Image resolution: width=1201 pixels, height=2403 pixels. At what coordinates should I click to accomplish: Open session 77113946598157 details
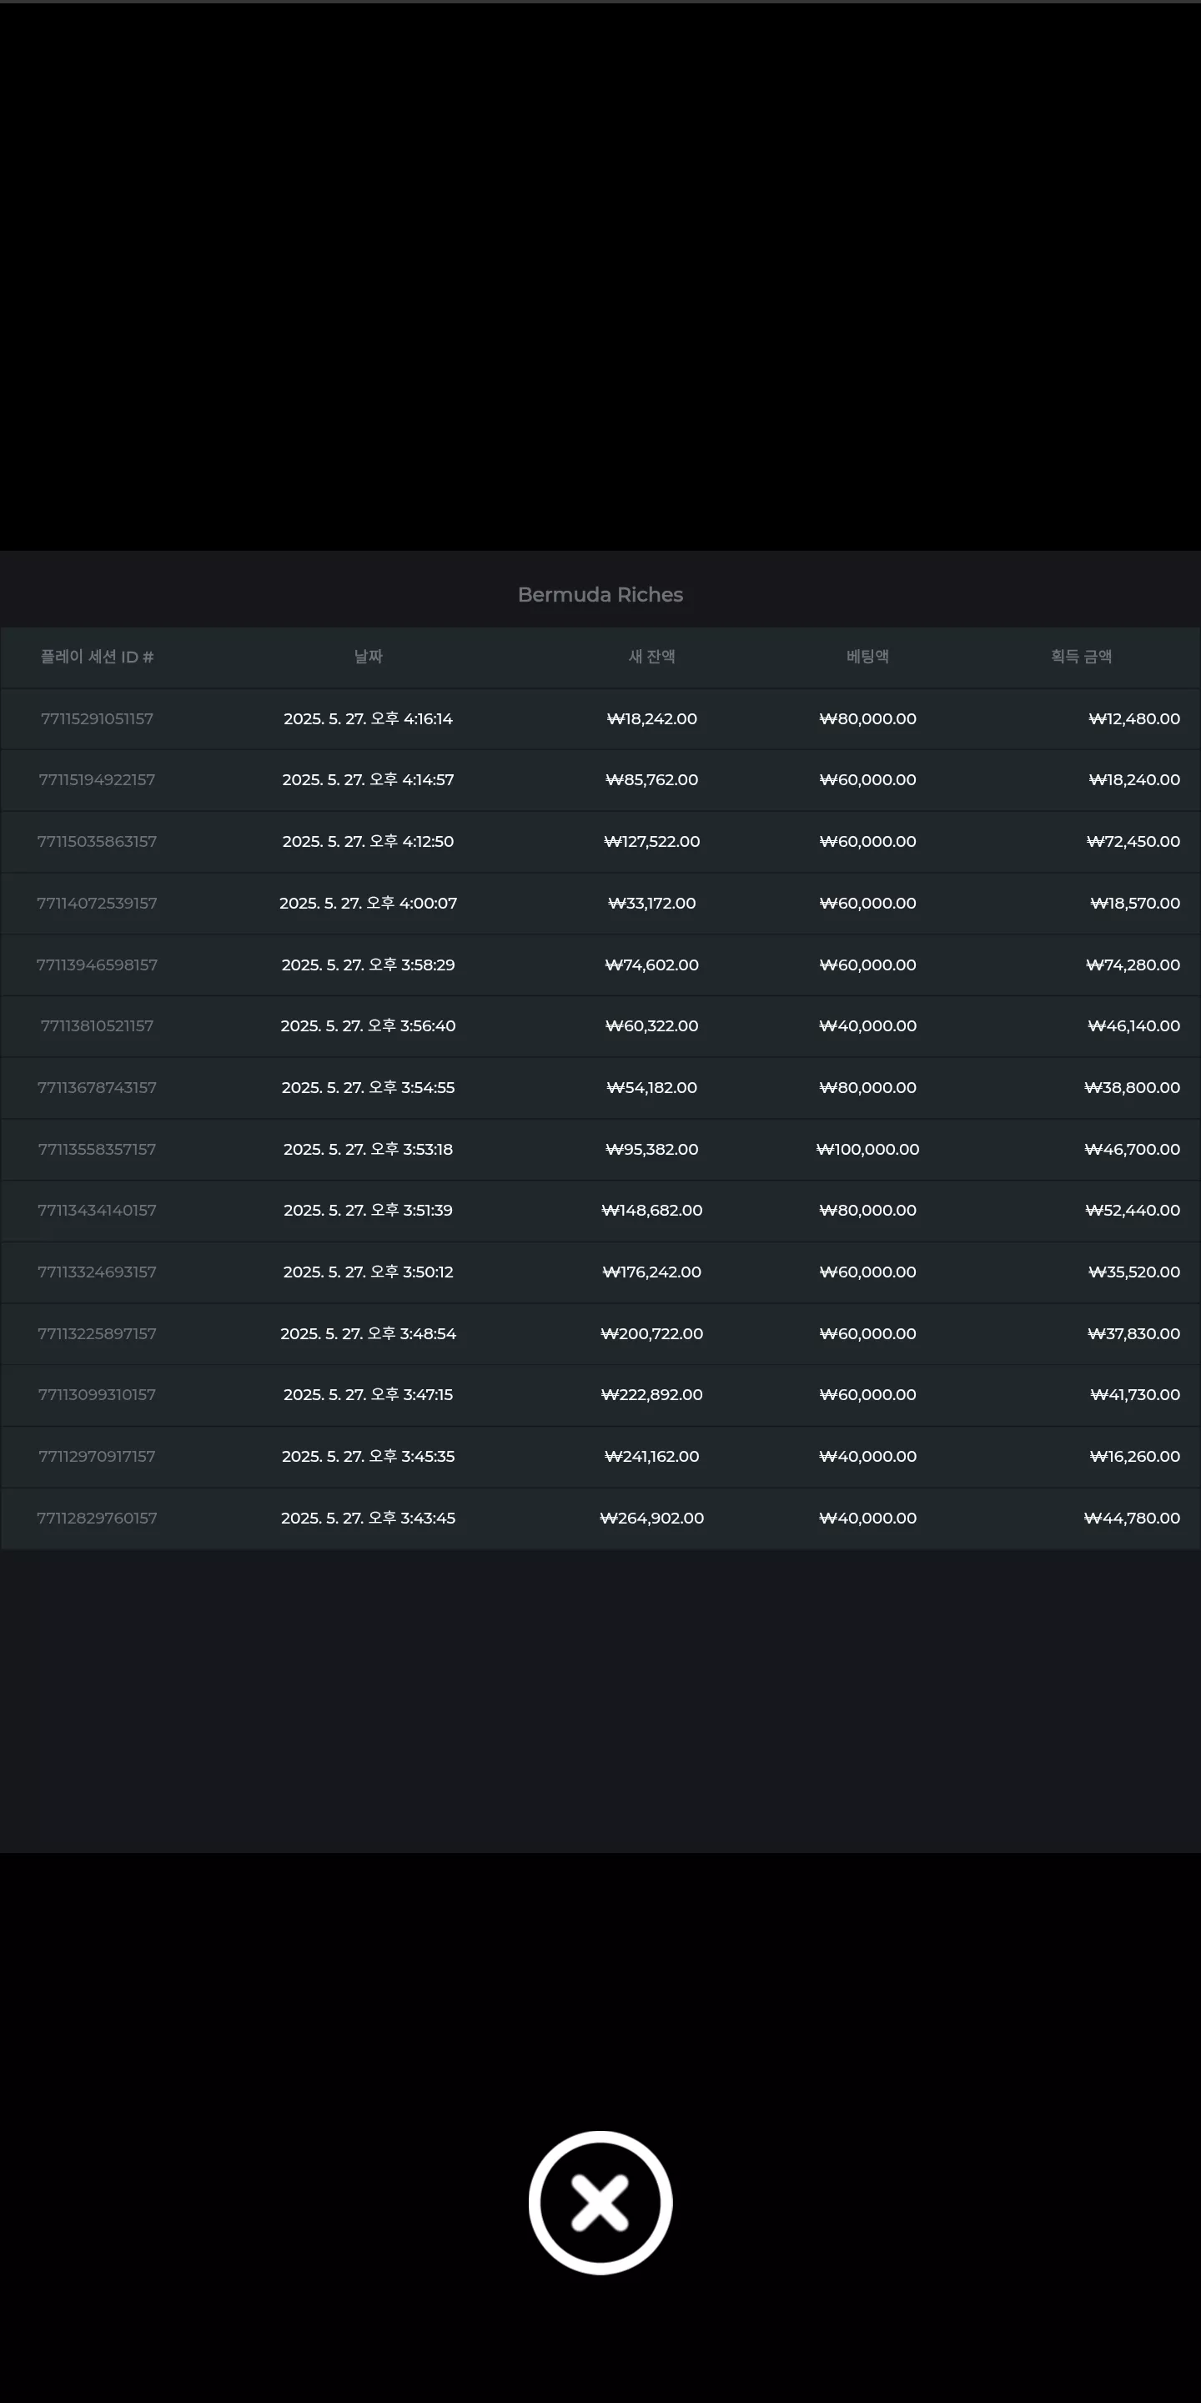tap(97, 965)
